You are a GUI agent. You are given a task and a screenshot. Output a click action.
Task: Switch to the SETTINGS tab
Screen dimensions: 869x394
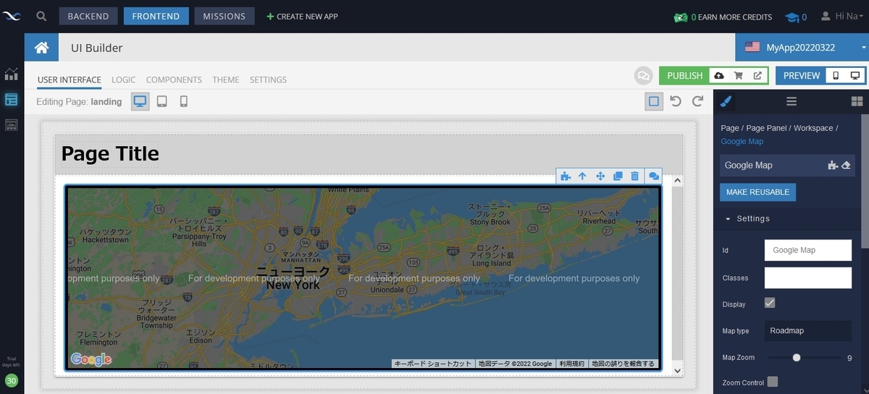click(x=268, y=80)
